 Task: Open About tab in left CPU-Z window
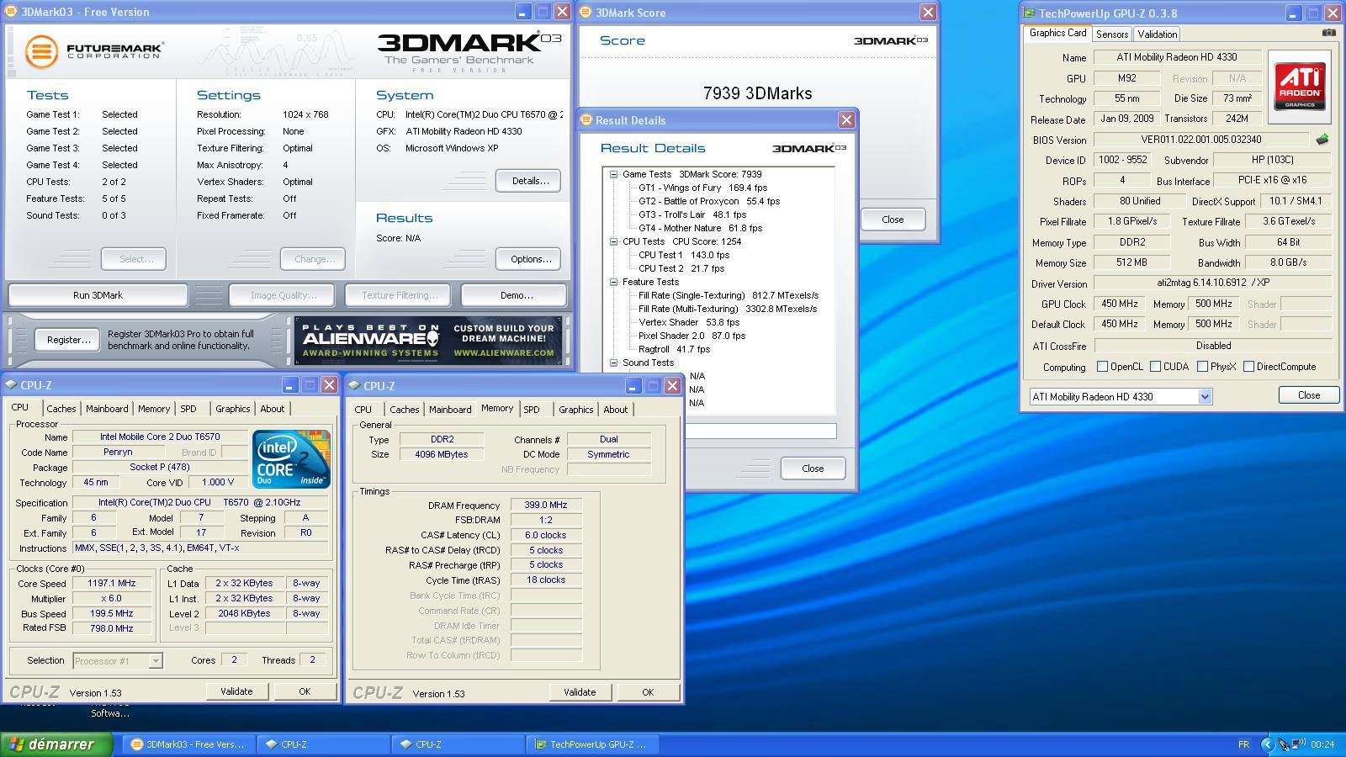(272, 409)
